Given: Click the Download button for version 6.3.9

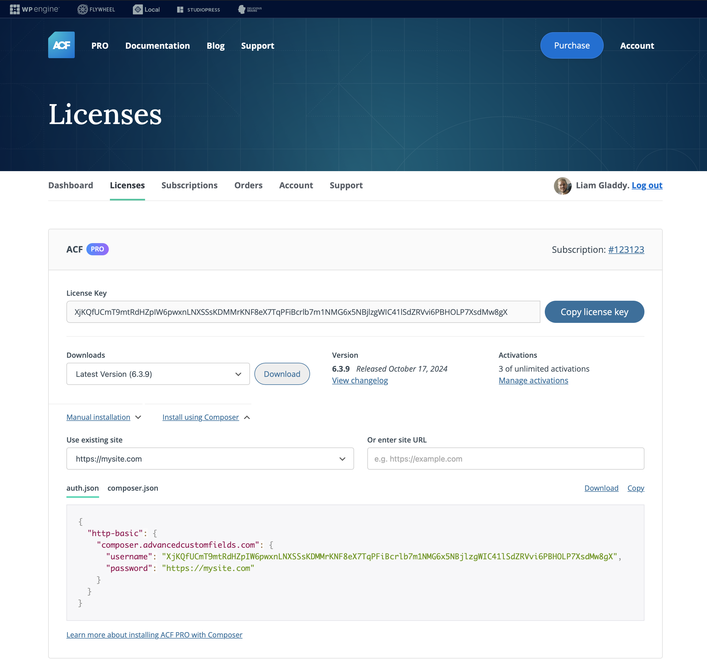Looking at the screenshot, I should (282, 374).
